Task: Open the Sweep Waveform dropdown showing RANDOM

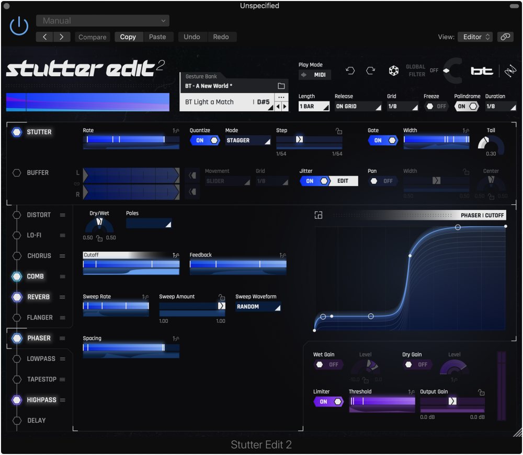Action: pyautogui.click(x=257, y=307)
